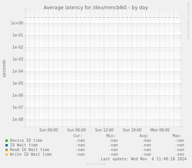Click the '1e-01' y-axis tick label

(18, 35)
